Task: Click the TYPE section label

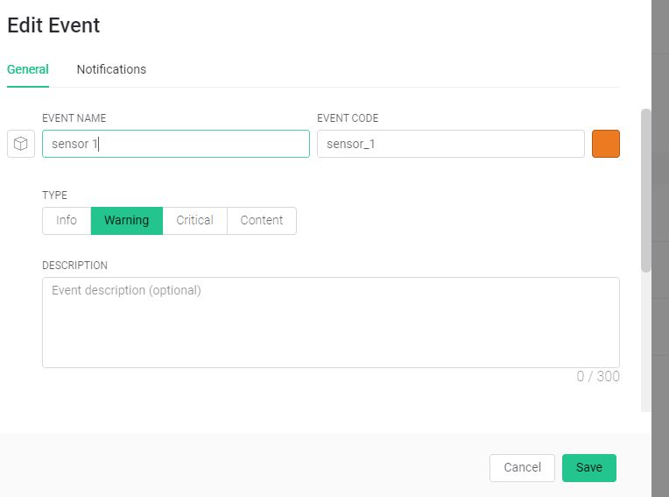Action: 54,195
